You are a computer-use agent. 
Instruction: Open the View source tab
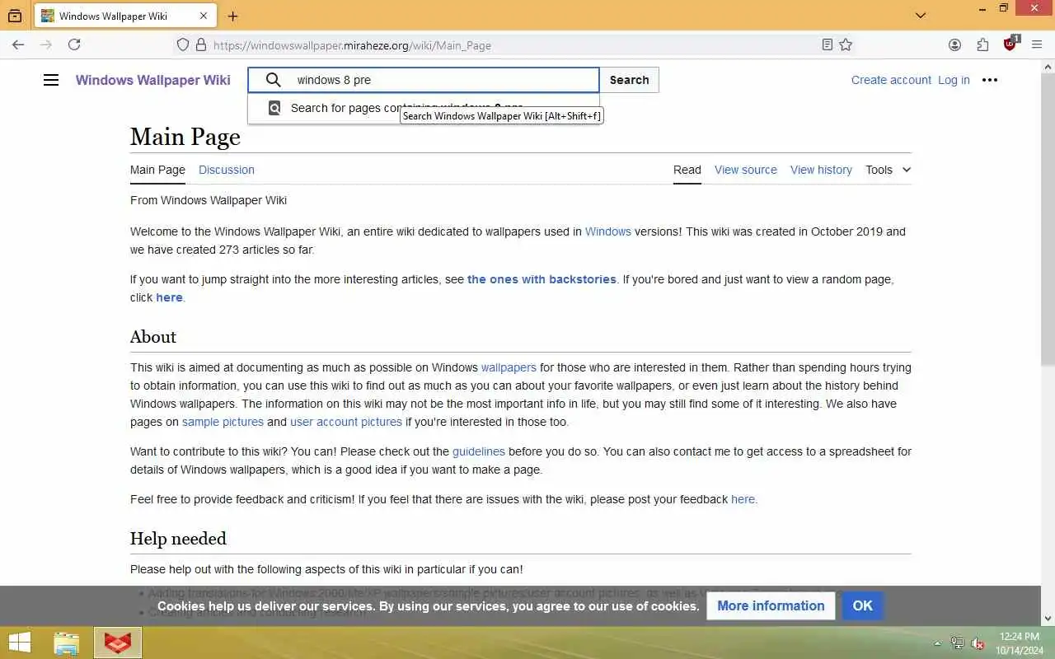click(746, 170)
